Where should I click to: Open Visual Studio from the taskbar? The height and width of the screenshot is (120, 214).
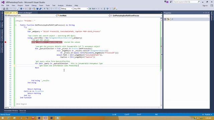click(45, 118)
